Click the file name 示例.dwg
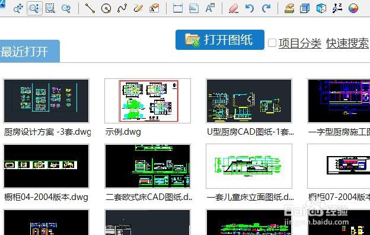Viewport: 370px width, 235px height. pyautogui.click(x=123, y=132)
